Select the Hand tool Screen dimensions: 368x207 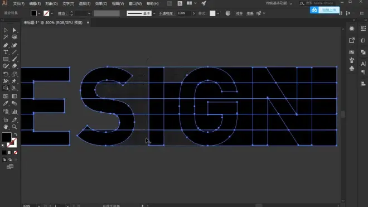[x=6, y=127]
